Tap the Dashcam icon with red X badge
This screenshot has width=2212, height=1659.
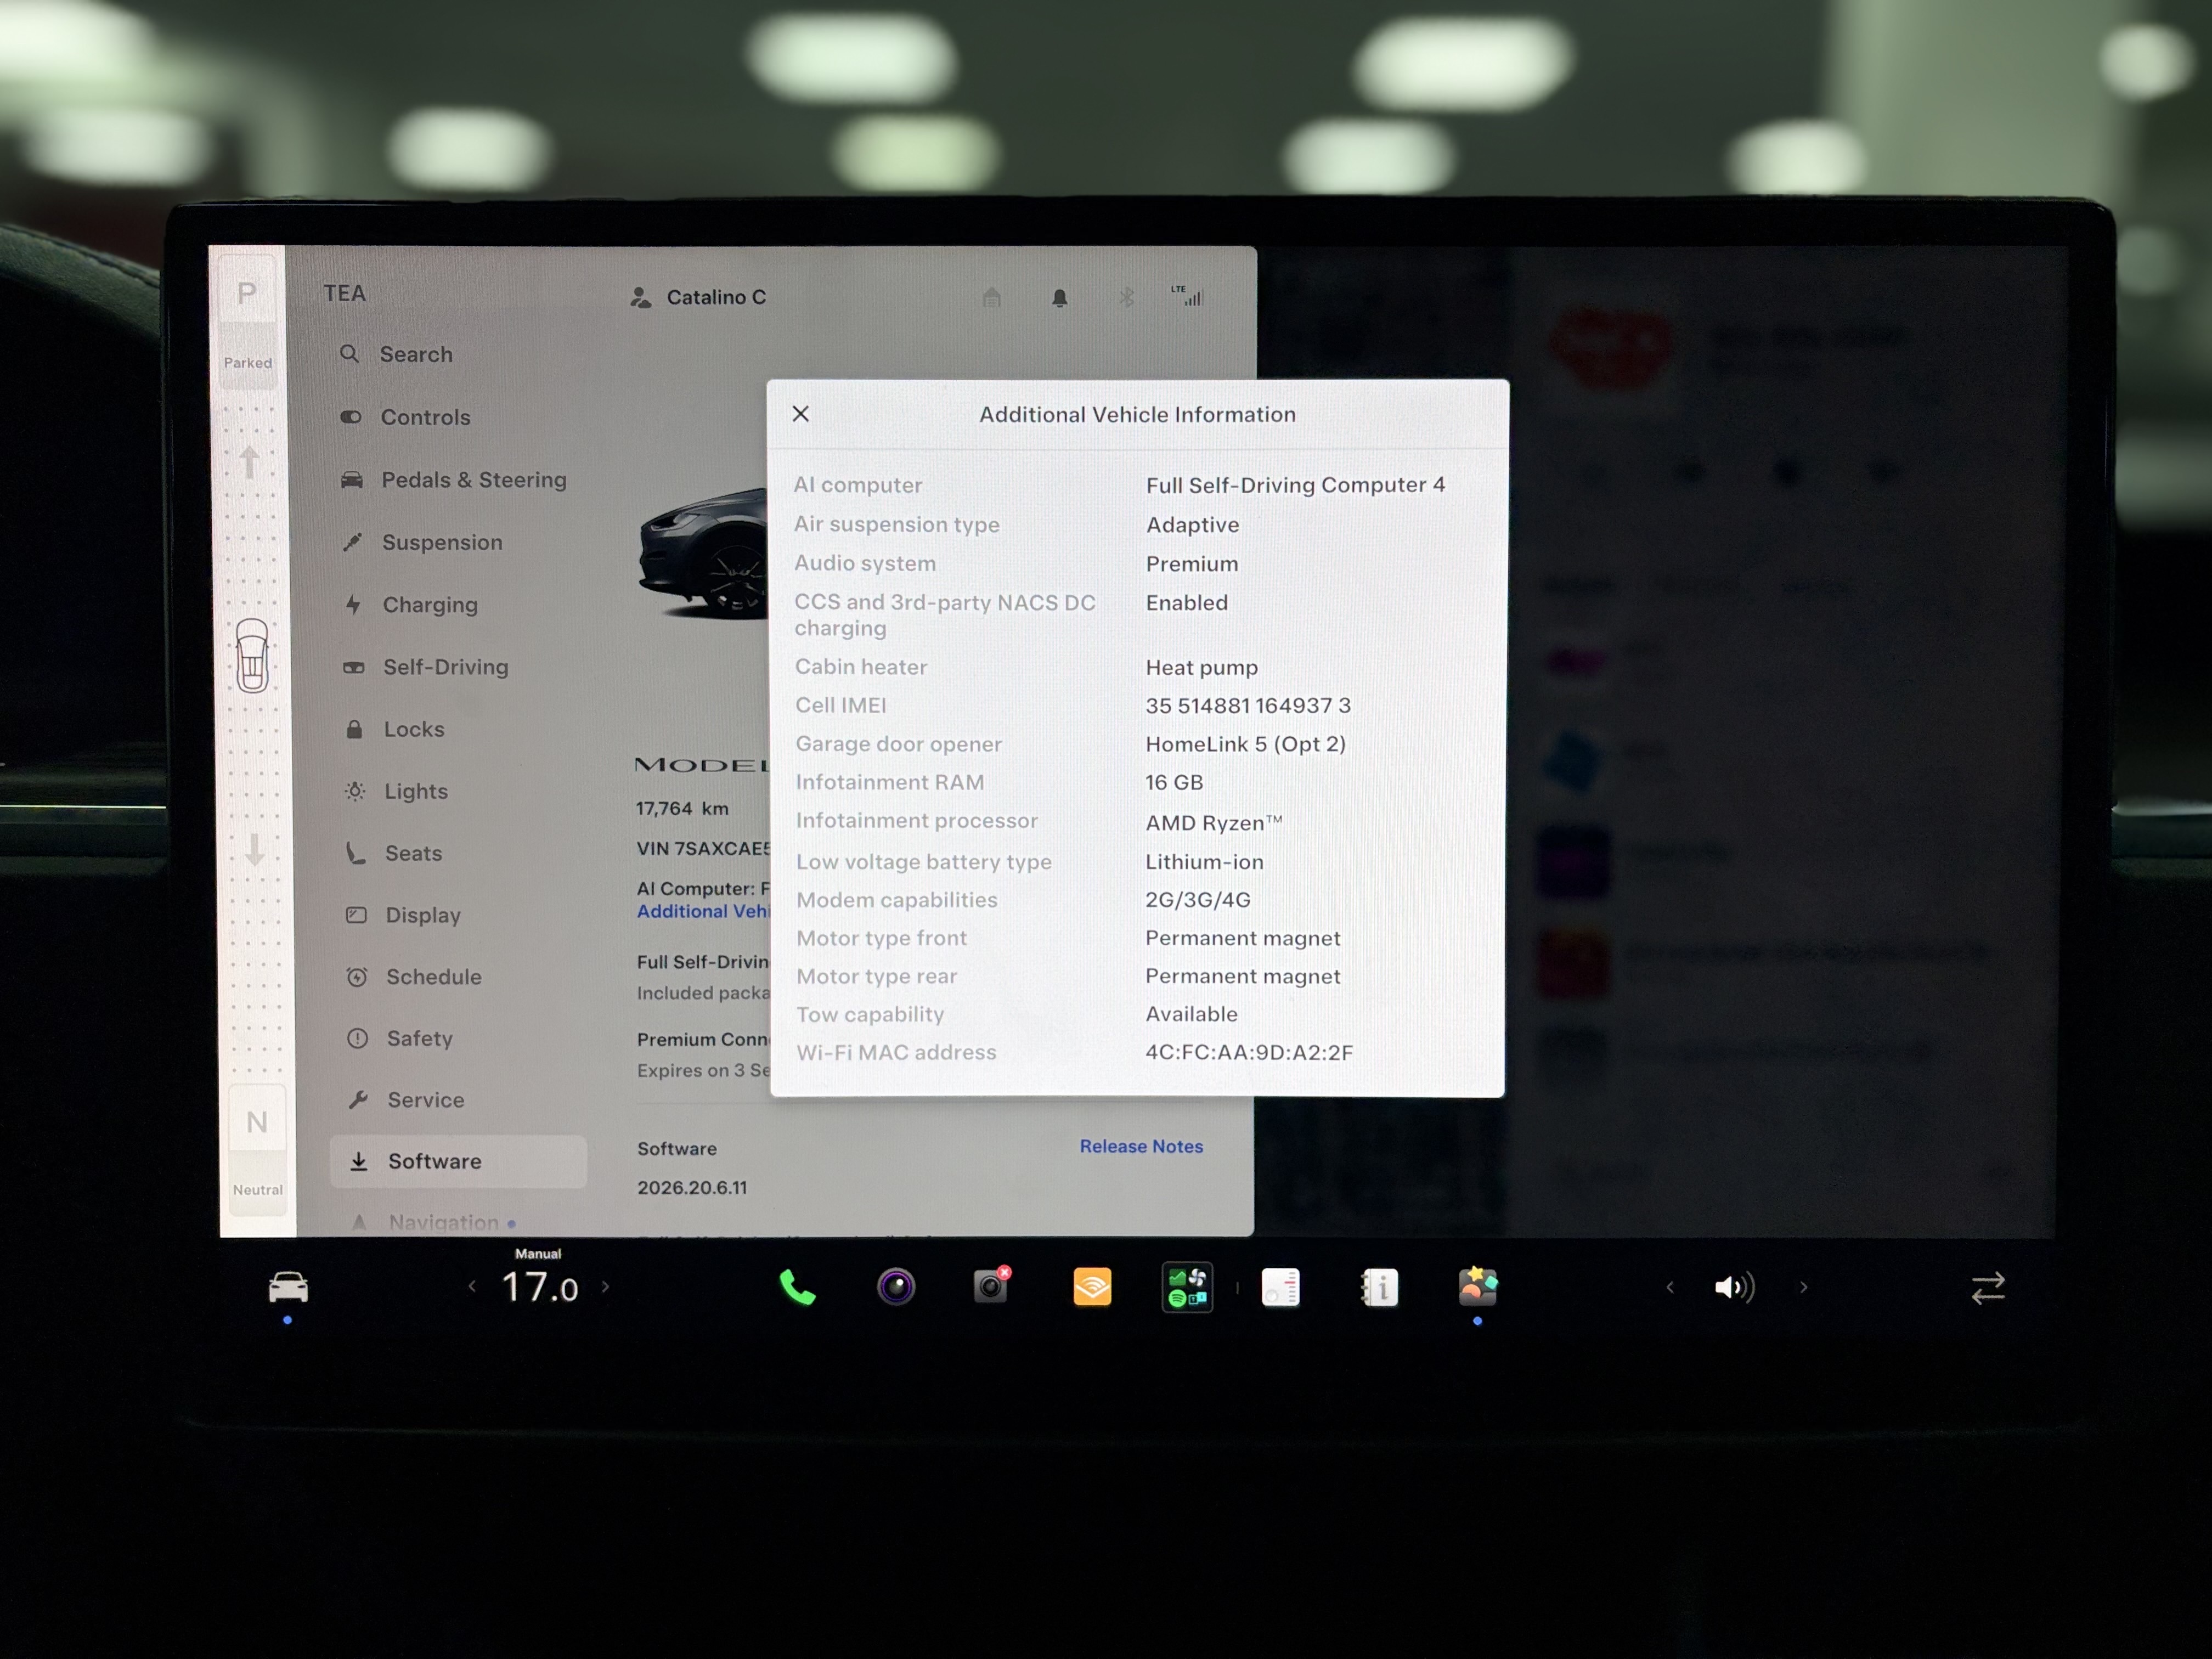click(x=992, y=1286)
